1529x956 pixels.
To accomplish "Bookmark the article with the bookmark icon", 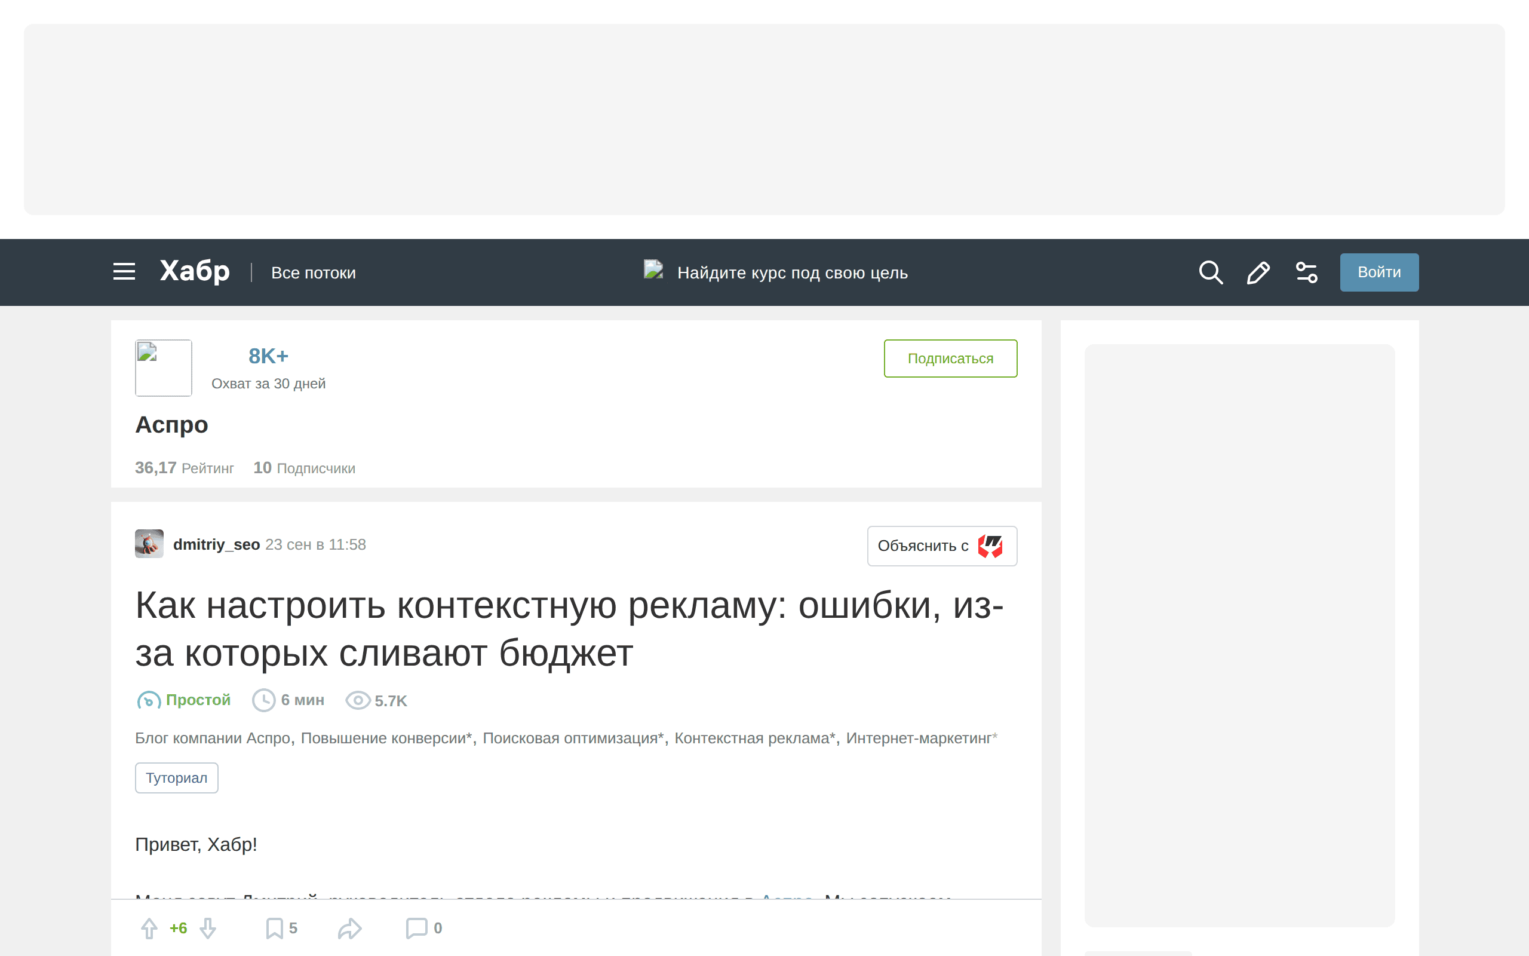I will click(274, 928).
